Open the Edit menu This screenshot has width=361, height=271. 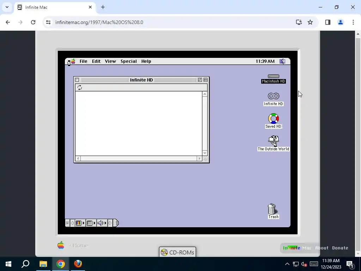coord(96,61)
